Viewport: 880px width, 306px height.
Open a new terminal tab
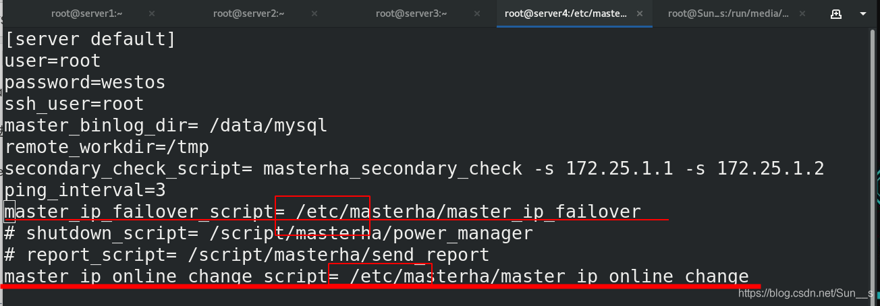[x=836, y=13]
